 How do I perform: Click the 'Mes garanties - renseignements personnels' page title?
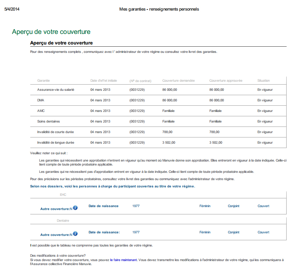[x=159, y=9]
